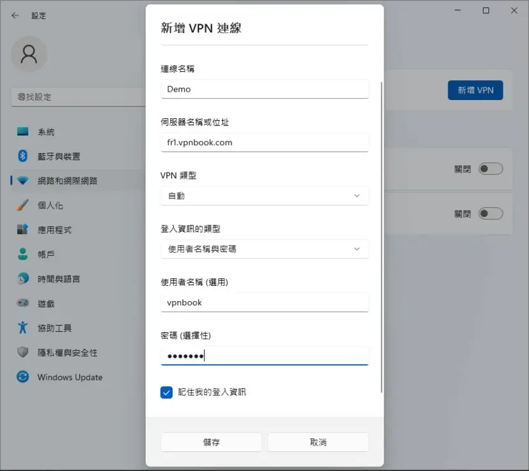529x471 pixels.
Task: Click the Windows Update sync icon
Action: coord(22,377)
